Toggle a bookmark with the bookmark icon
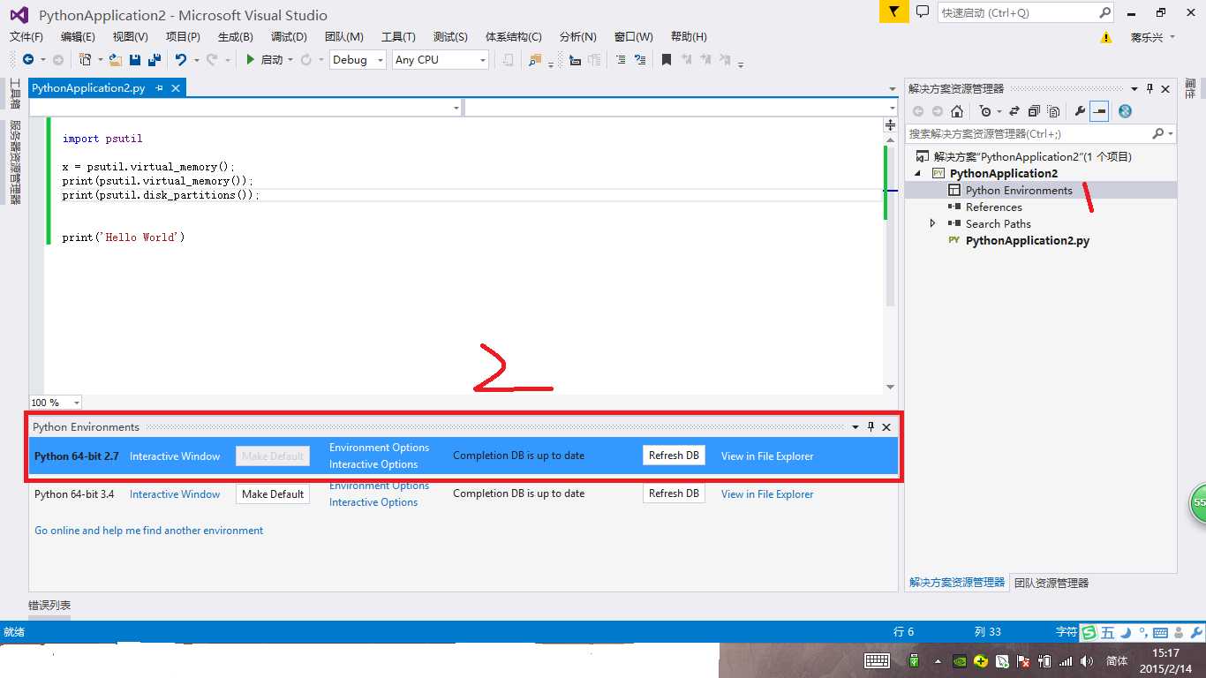This screenshot has height=678, width=1206. pos(667,60)
